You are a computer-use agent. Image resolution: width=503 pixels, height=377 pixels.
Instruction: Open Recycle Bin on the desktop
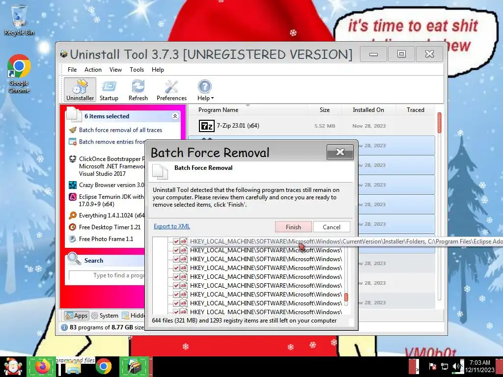(19, 20)
